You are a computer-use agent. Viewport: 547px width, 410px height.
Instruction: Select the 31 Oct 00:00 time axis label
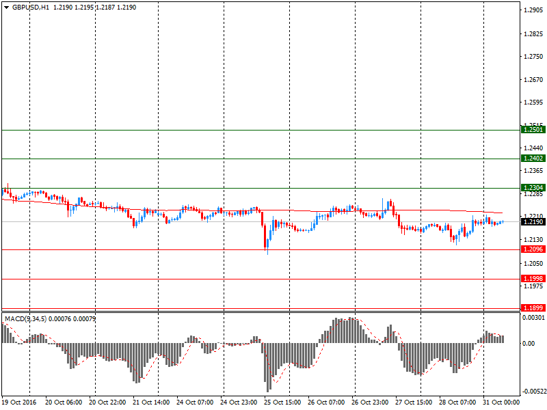pyautogui.click(x=501, y=402)
